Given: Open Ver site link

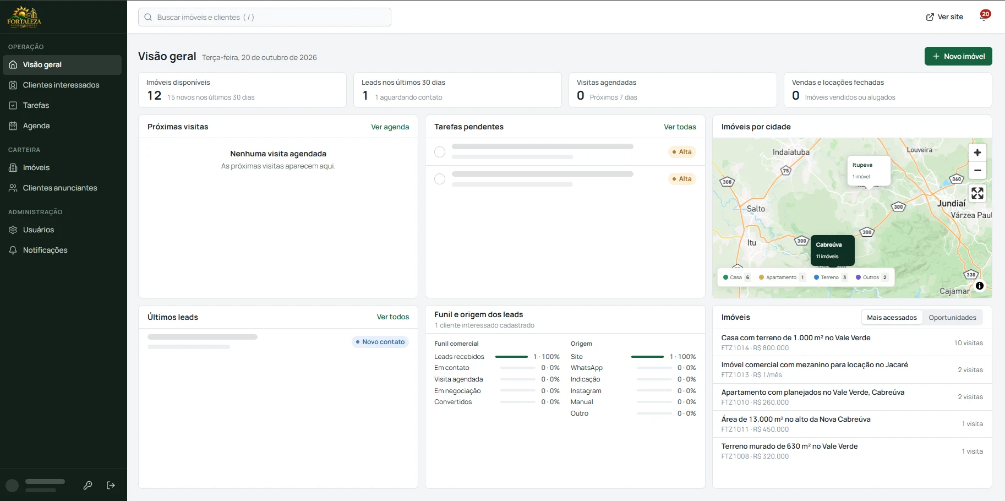Looking at the screenshot, I should (x=944, y=17).
